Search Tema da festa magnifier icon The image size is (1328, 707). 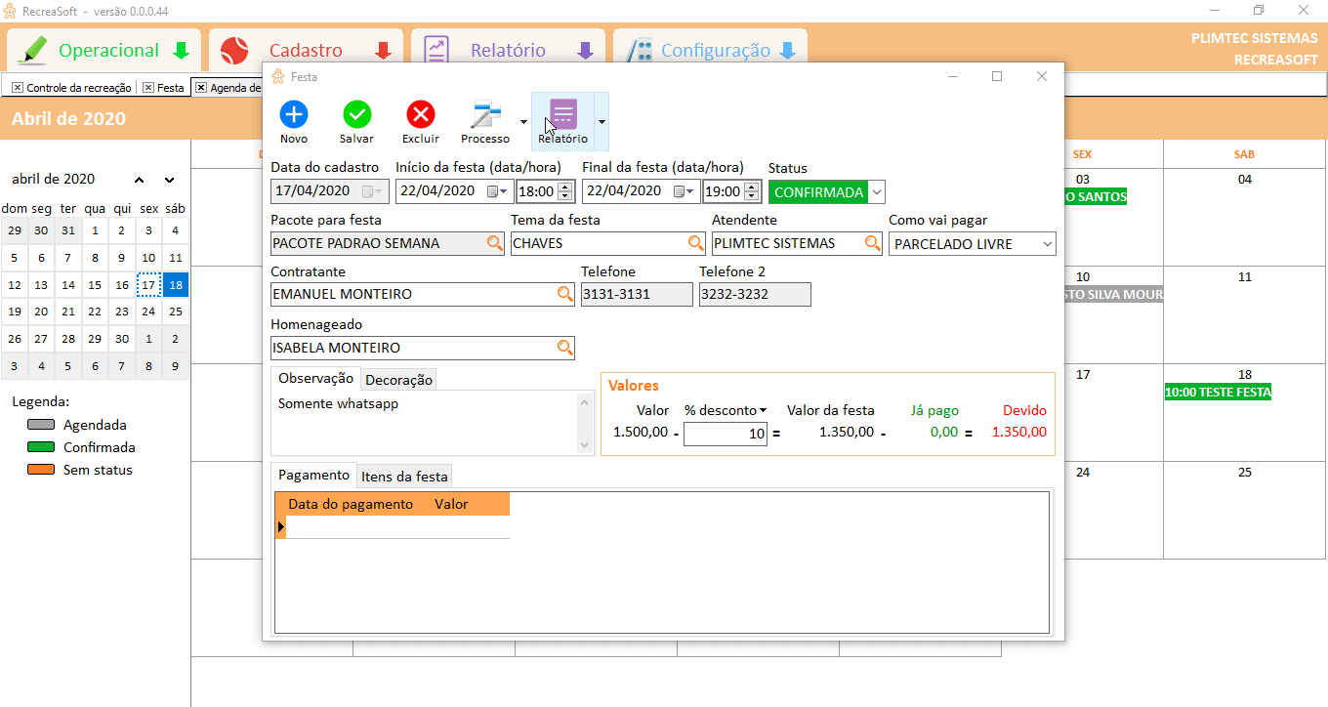coord(696,243)
